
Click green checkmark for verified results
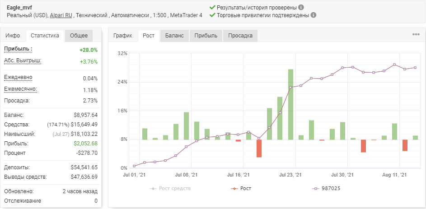[212, 7]
